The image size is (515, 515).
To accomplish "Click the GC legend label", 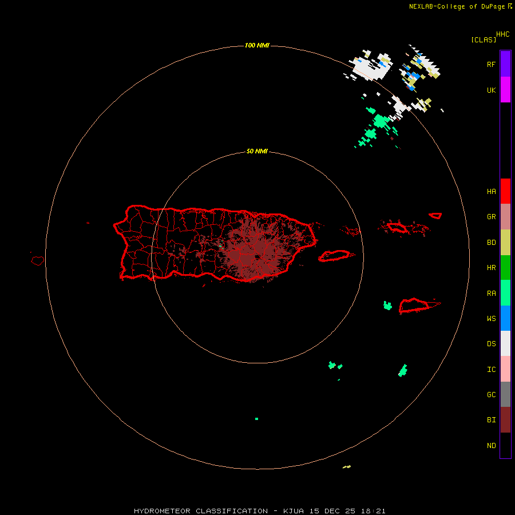I will (x=491, y=395).
